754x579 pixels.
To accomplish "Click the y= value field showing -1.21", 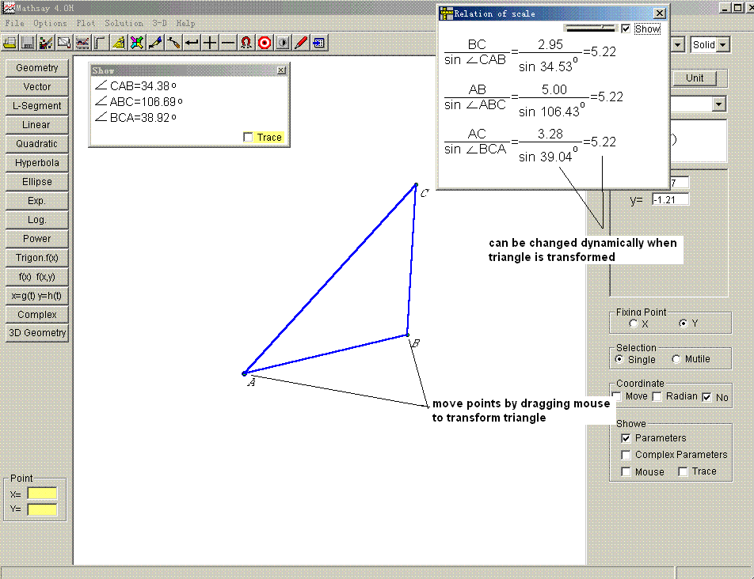I will coord(670,199).
